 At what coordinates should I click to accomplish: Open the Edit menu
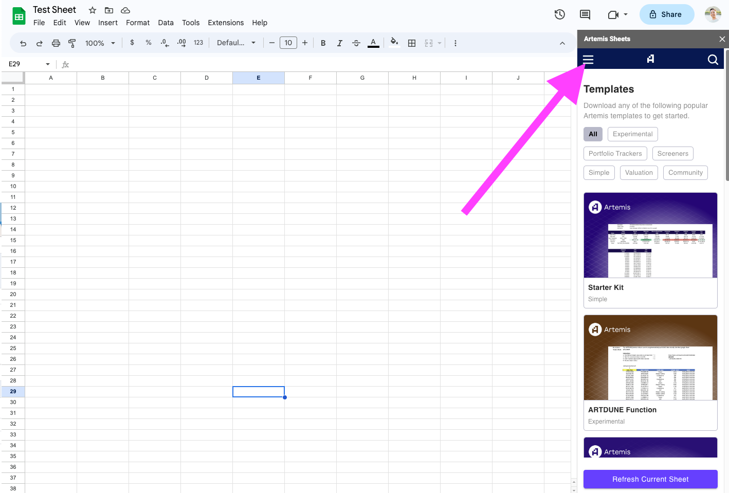tap(60, 23)
